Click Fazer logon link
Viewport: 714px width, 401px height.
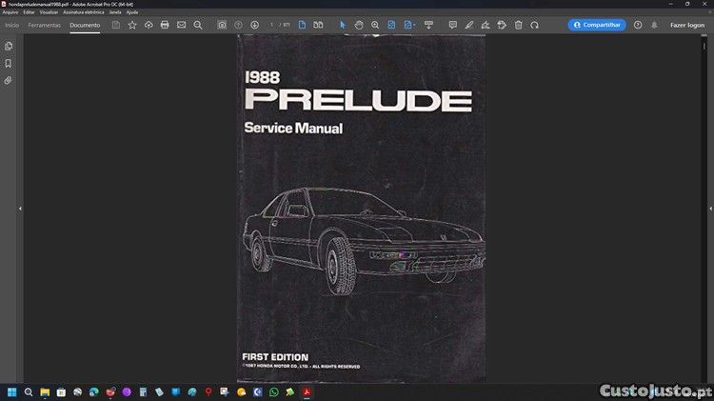[687, 25]
